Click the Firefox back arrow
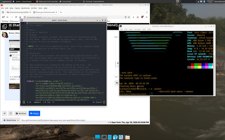Image resolution: width=225 pixels, height=140 pixels. click(7, 17)
